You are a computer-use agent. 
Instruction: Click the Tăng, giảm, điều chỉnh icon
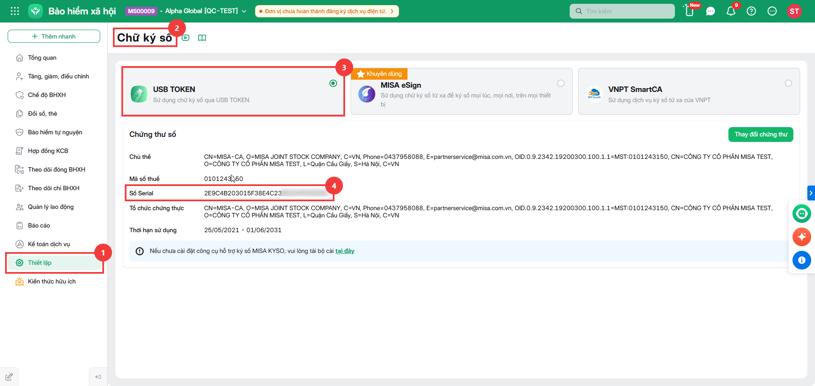(20, 76)
